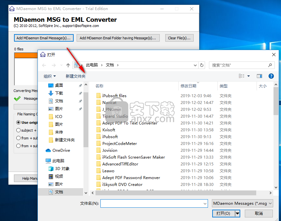Open 3D 对象 in navigation pane
281x221 pixels.
(62, 169)
